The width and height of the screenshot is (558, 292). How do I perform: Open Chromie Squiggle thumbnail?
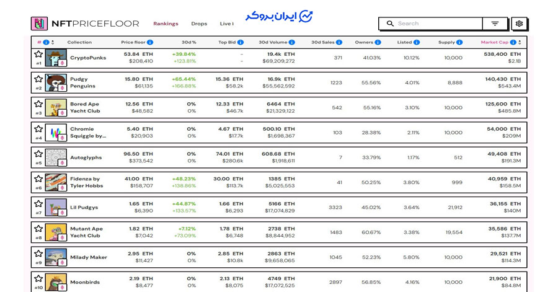[x=56, y=132]
